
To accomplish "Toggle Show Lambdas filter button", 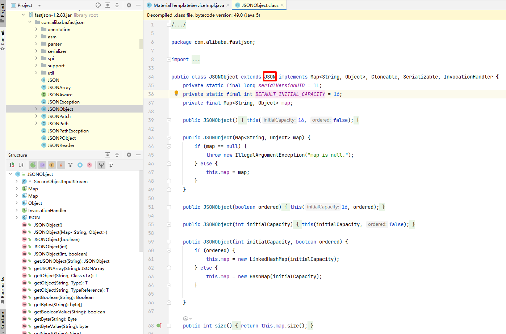I will (89, 165).
